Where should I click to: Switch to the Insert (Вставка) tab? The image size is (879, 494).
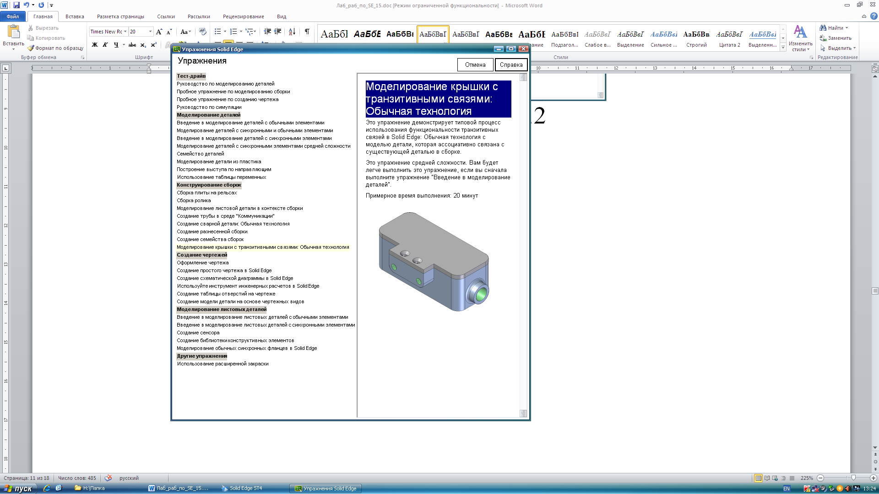point(75,16)
